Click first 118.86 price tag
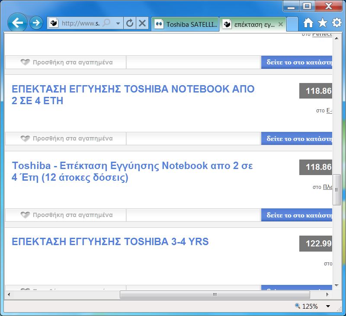The height and width of the screenshot is (316, 346). coord(316,91)
